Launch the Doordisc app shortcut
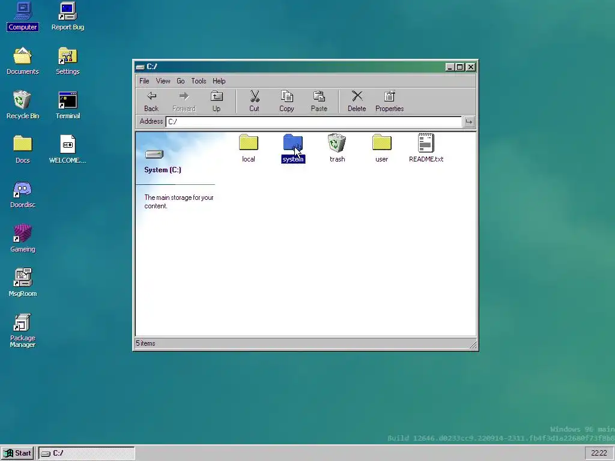 (x=23, y=194)
